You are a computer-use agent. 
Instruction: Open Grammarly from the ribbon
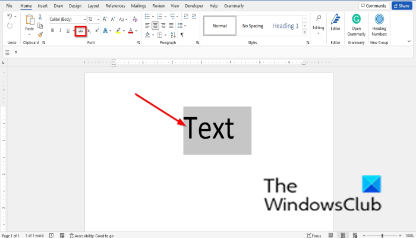tap(356, 24)
